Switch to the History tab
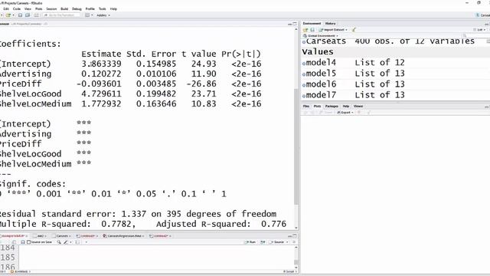Viewport: 490px width, 276px height. (x=330, y=24)
